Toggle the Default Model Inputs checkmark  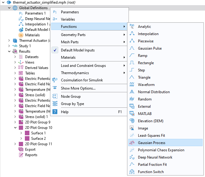pyautogui.click(x=55, y=50)
